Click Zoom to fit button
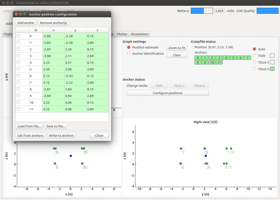Viewport: 280px width, 200px height. [x=177, y=48]
